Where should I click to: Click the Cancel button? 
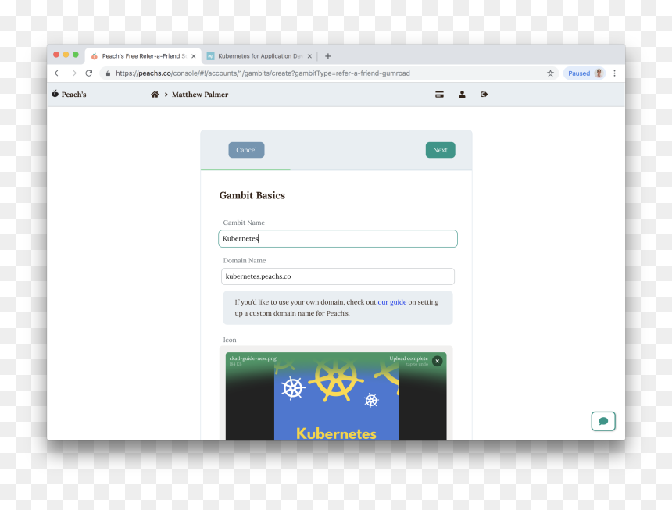[246, 150]
